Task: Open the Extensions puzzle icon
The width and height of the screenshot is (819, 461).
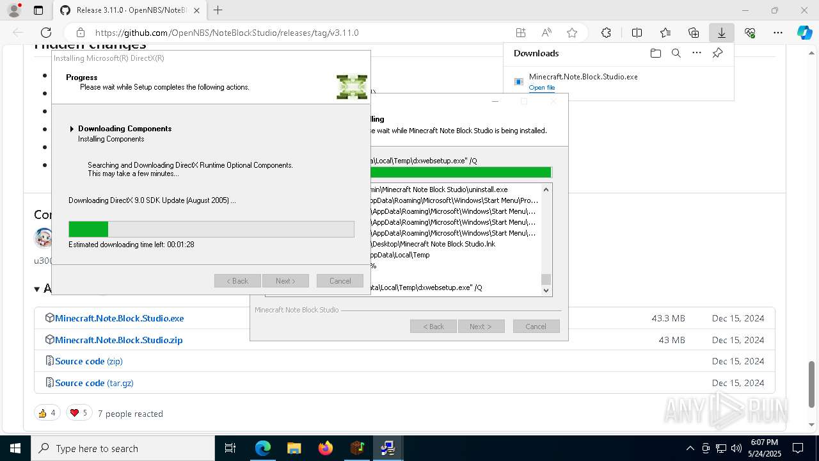Action: [606, 33]
